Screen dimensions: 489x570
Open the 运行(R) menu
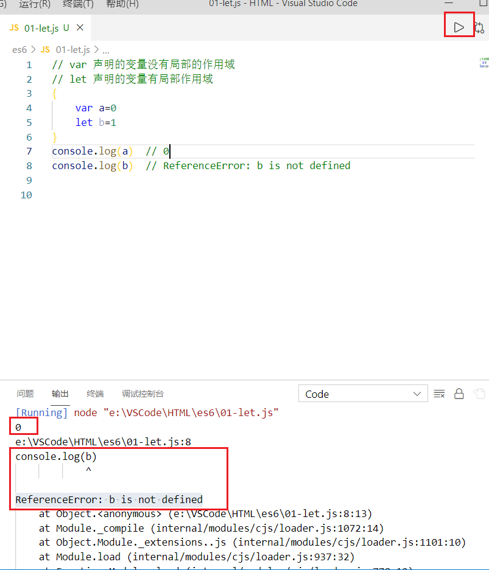coord(35,4)
